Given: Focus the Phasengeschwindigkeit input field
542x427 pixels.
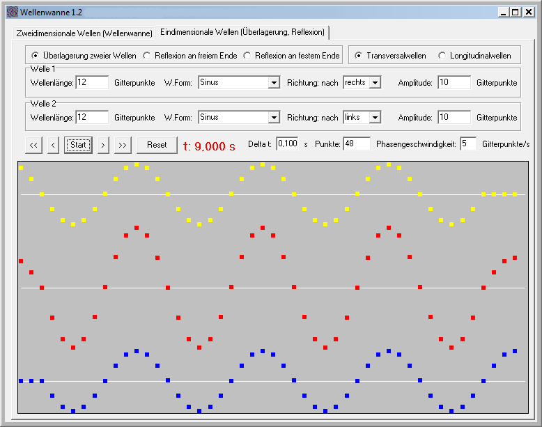Looking at the screenshot, I should pos(467,144).
